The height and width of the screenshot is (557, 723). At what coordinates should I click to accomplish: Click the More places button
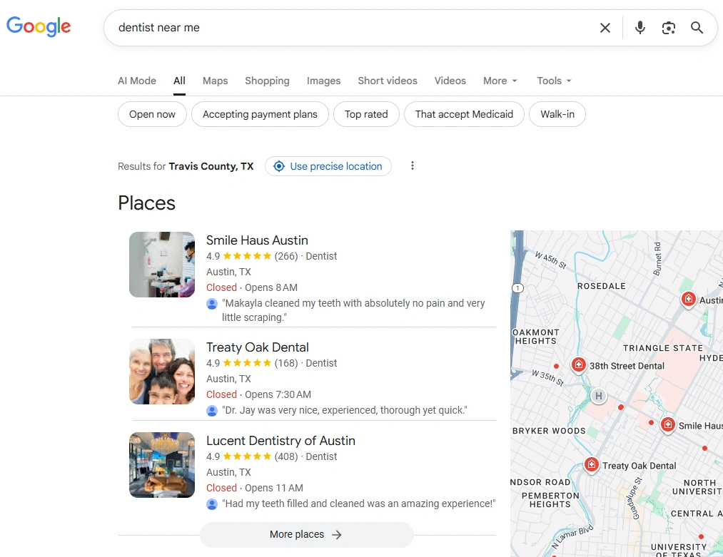point(306,534)
